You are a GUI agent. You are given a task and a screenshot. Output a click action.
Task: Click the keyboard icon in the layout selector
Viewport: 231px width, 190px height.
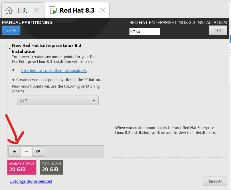click(x=133, y=31)
